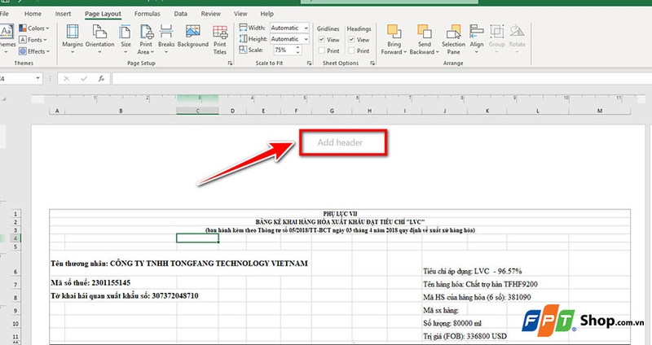
Task: Select the Trị giá (FOB) 336800 USD cell
Action: point(465,336)
